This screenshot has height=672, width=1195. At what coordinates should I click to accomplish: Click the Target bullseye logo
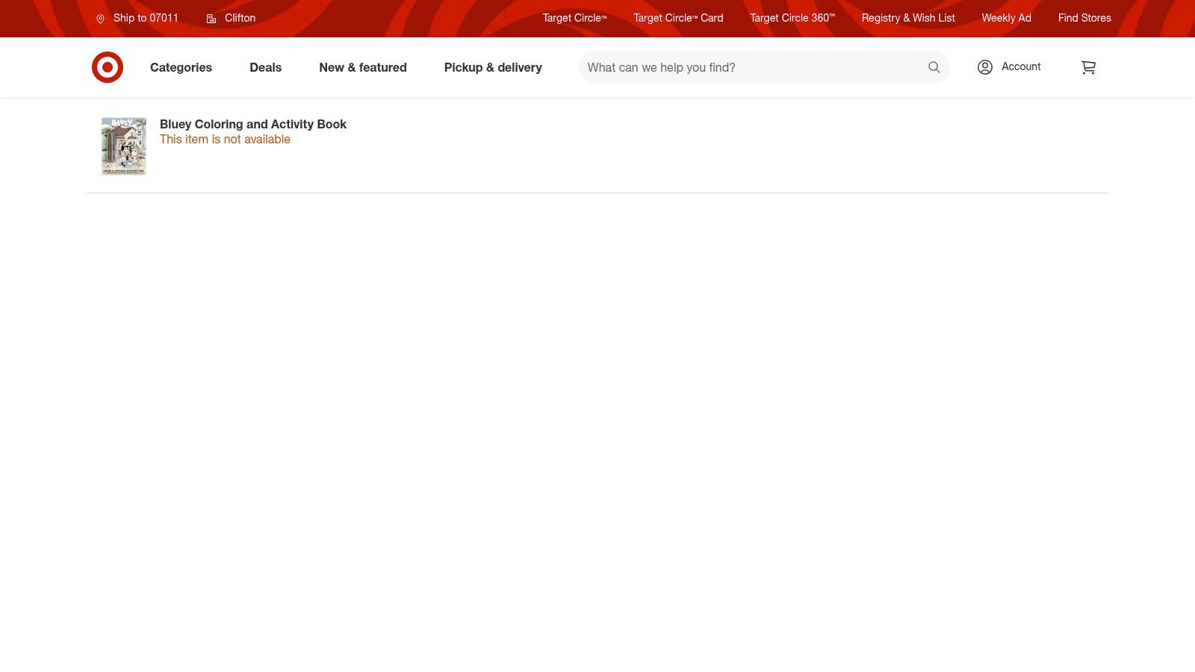(x=108, y=67)
